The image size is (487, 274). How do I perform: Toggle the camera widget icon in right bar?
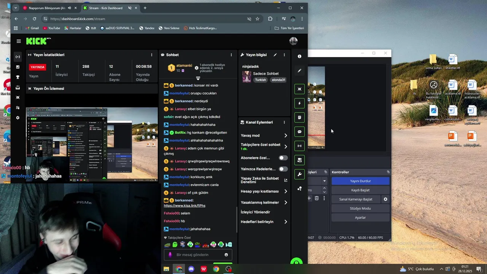tap(299, 160)
